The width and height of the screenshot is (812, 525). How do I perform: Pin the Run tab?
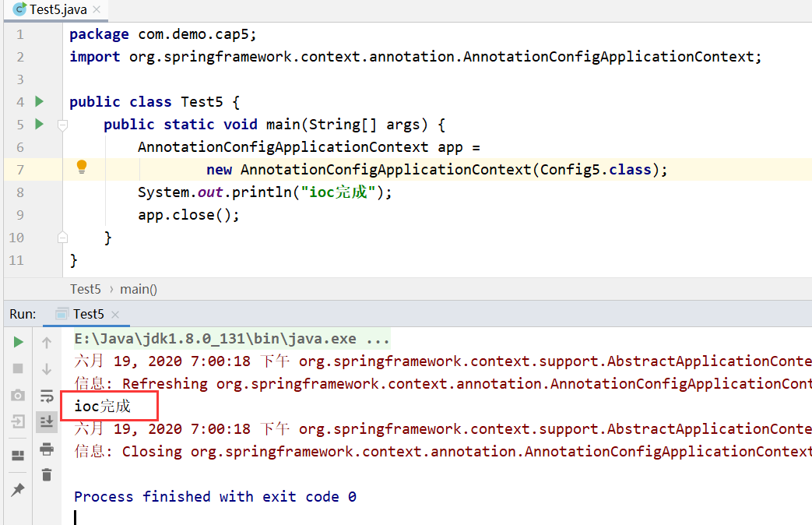pyautogui.click(x=18, y=489)
